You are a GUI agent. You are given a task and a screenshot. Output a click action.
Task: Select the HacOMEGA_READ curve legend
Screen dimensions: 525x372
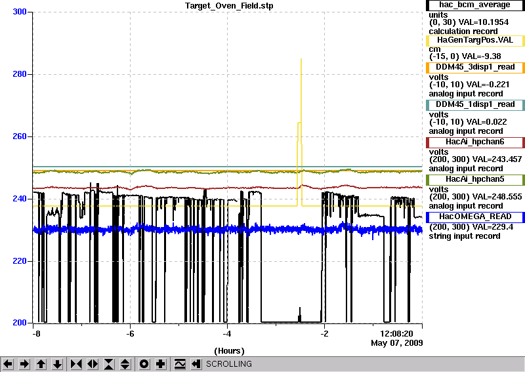coord(474,217)
